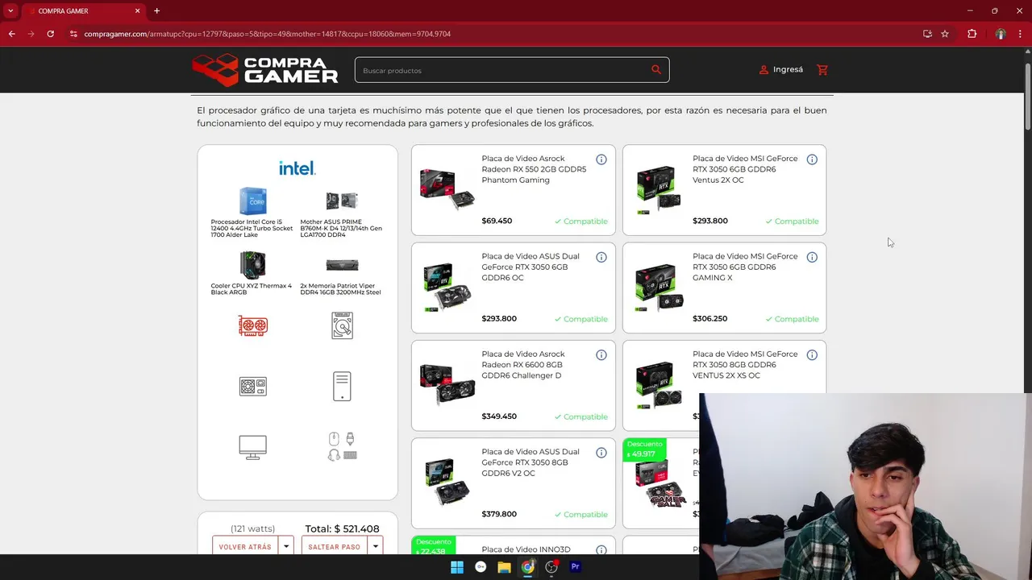The image size is (1032, 580).
Task: Click the Intel Core i5 12400 processor image
Action: pyautogui.click(x=252, y=201)
